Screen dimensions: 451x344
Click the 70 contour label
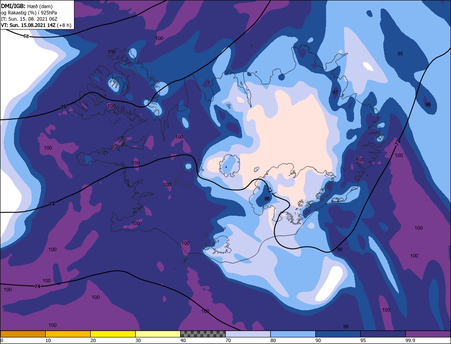tap(64, 107)
